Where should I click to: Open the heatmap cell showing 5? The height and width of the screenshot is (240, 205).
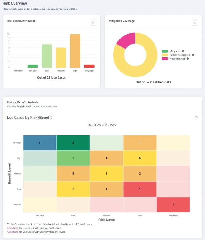[140, 158]
